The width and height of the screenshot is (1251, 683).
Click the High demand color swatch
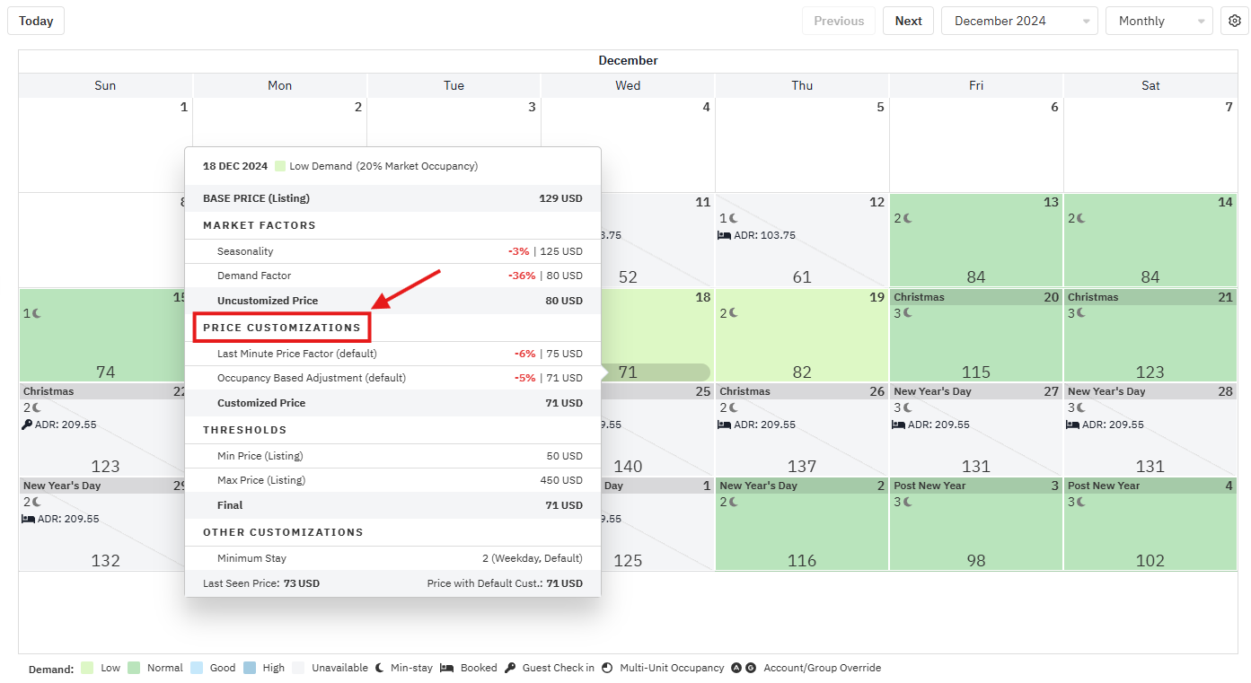pyautogui.click(x=250, y=668)
